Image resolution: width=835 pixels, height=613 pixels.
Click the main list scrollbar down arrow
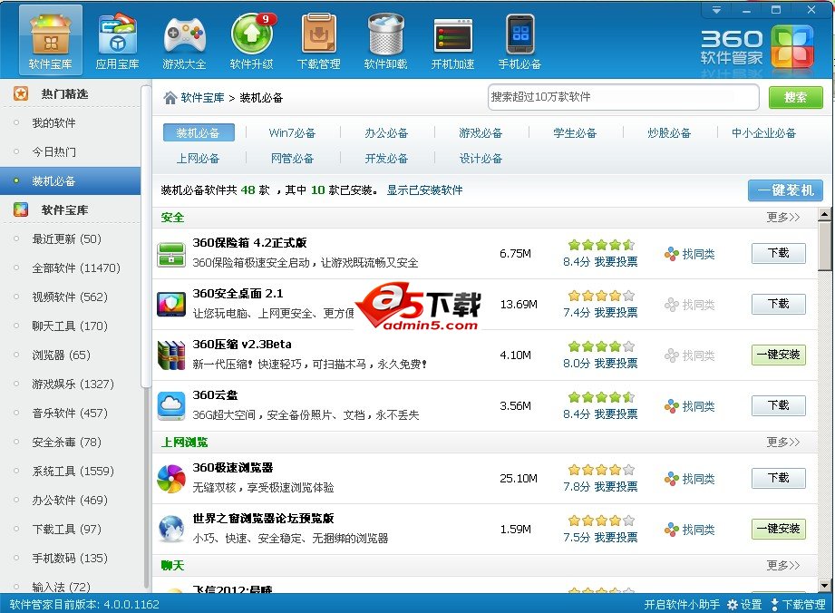tap(825, 585)
